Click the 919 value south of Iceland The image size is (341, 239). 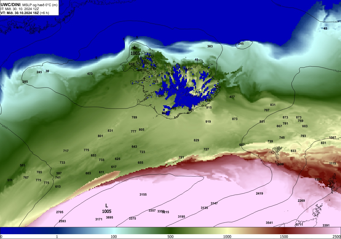click(208, 122)
